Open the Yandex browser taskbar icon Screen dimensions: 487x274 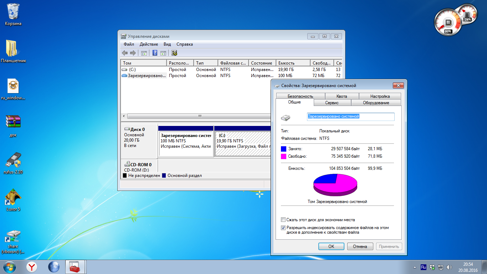click(32, 267)
